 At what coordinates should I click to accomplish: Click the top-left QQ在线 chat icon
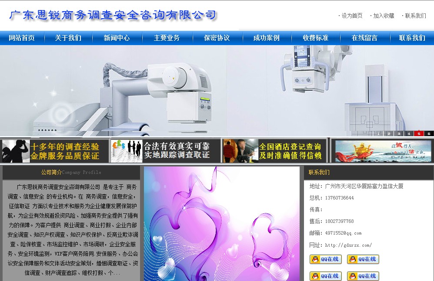coord(325,259)
